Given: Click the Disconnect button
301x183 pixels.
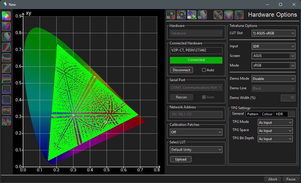Looking at the screenshot, I should pyautogui.click(x=181, y=70).
